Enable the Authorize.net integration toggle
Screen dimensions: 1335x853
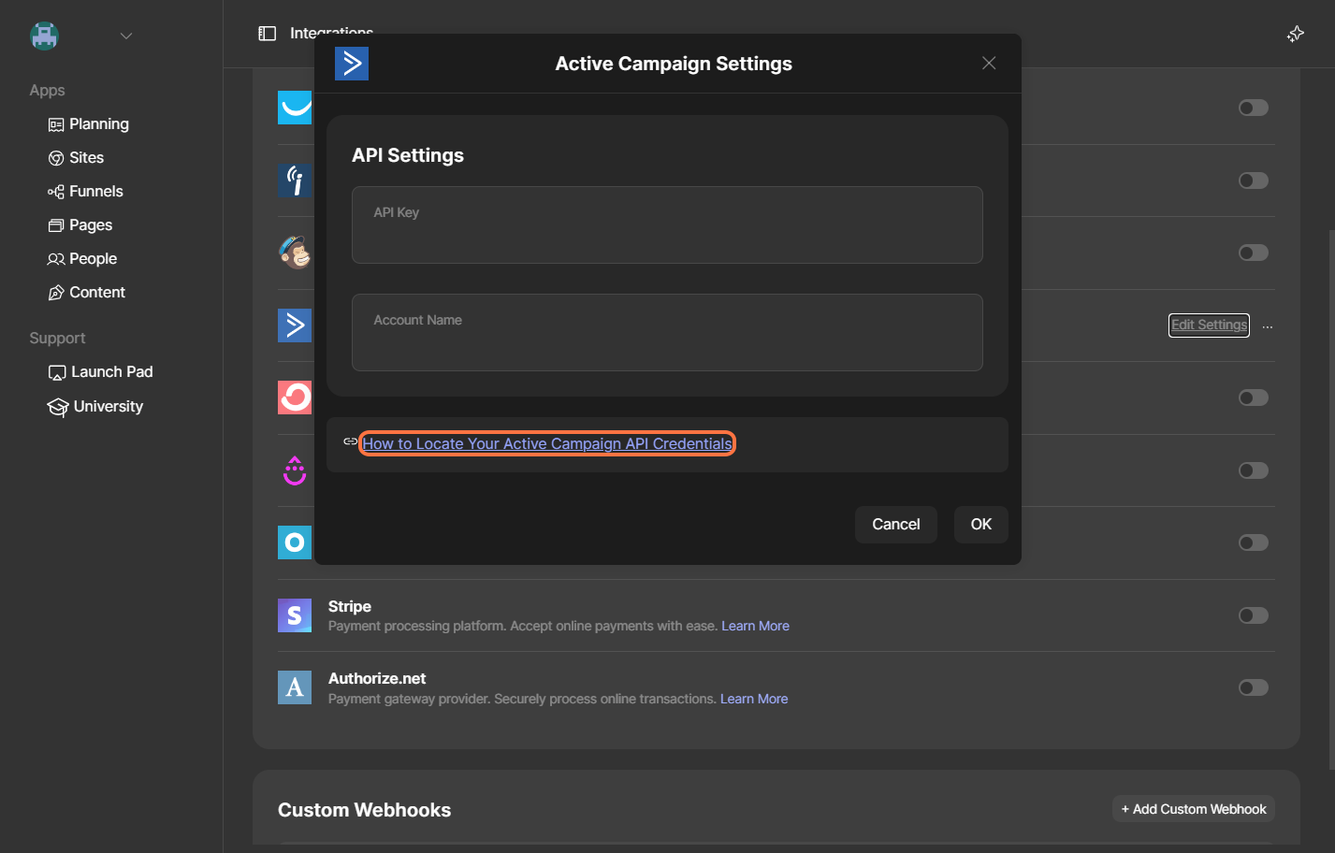tap(1254, 687)
